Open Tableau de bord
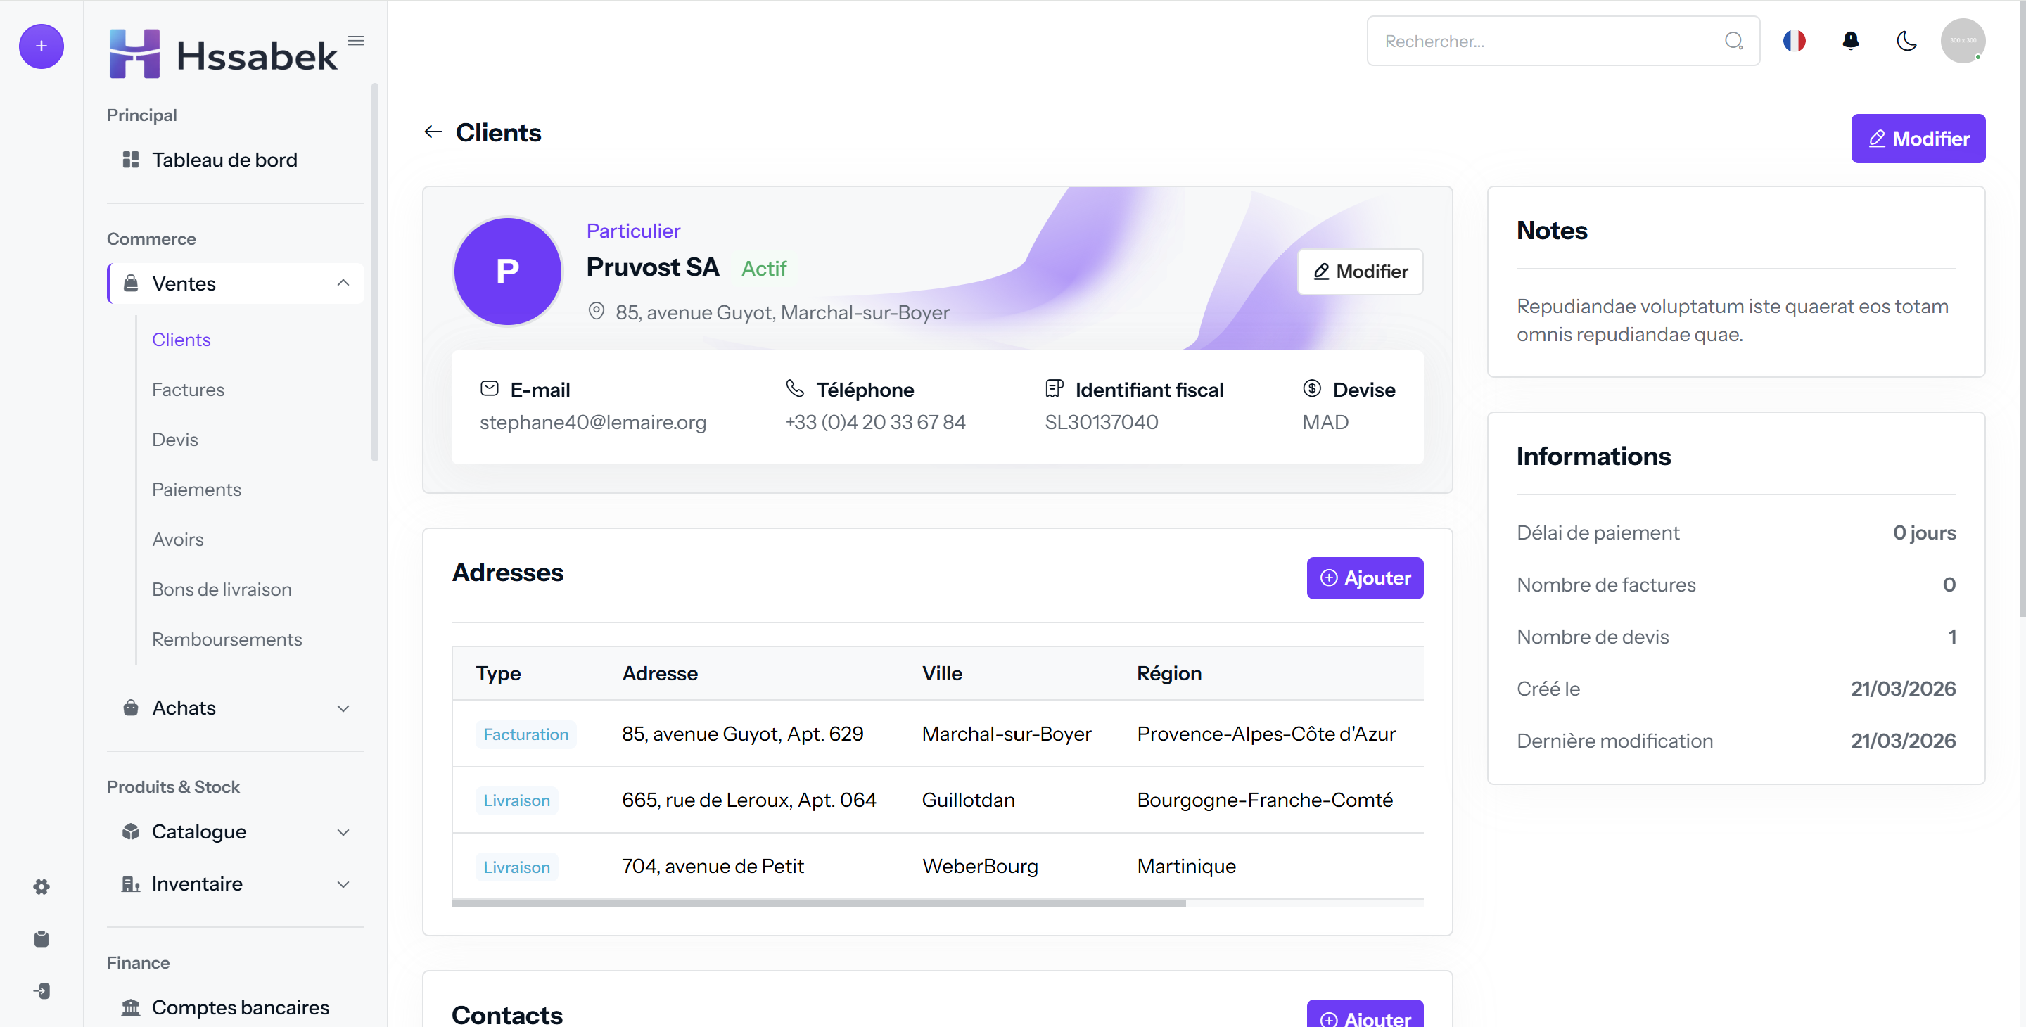The width and height of the screenshot is (2026, 1027). pos(235,160)
